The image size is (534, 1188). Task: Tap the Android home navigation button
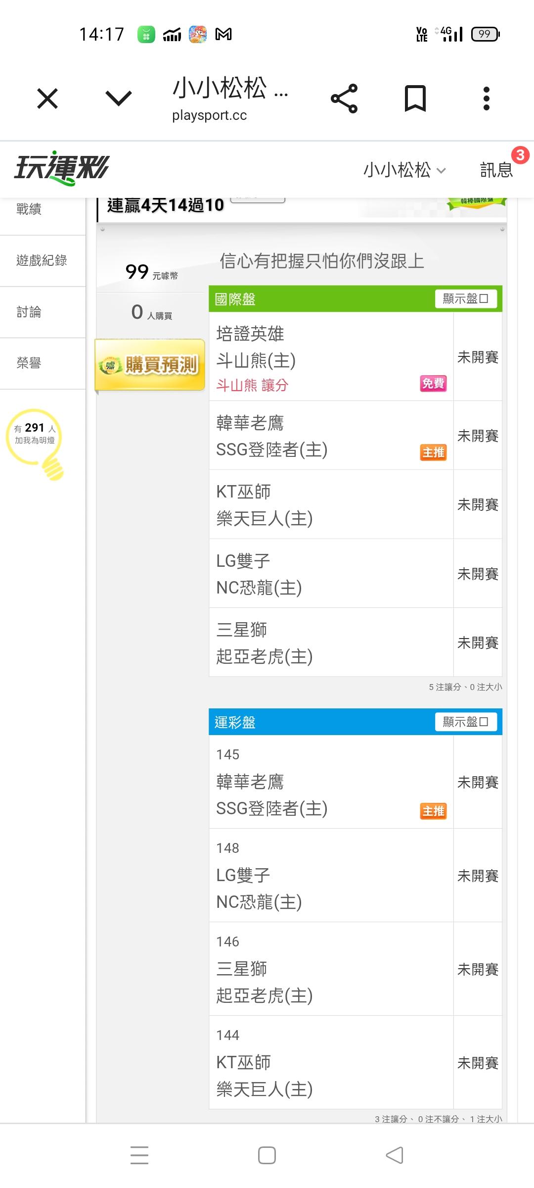(267, 1155)
